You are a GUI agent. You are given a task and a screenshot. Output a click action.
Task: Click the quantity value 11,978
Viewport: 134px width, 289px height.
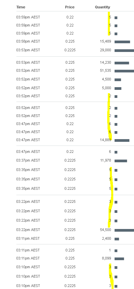106,161
